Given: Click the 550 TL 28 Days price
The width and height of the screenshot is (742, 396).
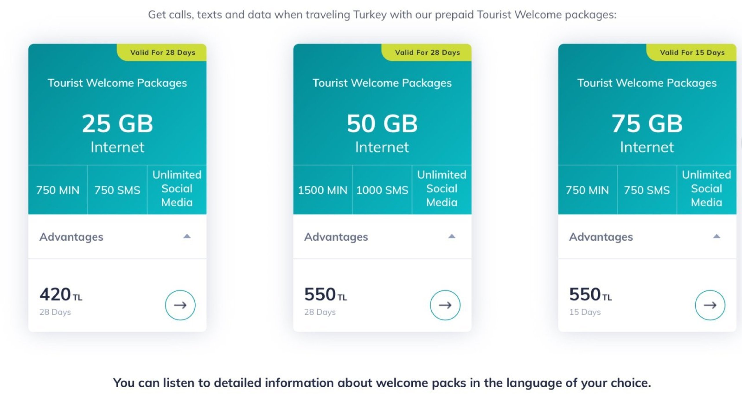Looking at the screenshot, I should [325, 295].
